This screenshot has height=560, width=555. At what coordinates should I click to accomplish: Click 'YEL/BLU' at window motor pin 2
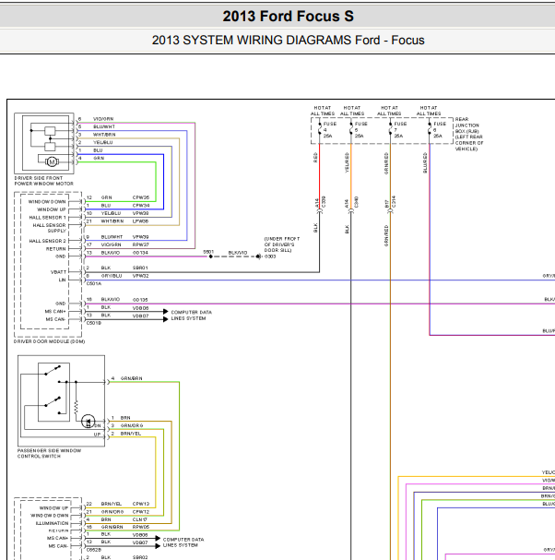(x=102, y=142)
